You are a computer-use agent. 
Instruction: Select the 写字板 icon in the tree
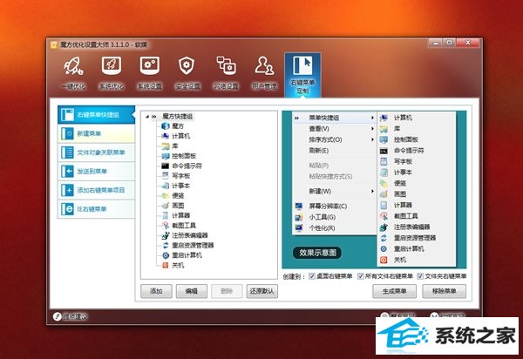(x=166, y=176)
